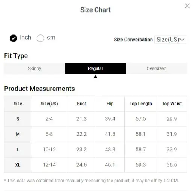Select the Inch unit radio button
194x191 pixels.
pos(13,38)
